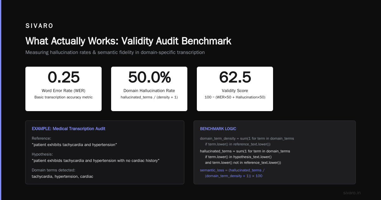Click the domain_term_density code line
Image resolution: width=381 pixels, height=200 pixels.
[x=247, y=141]
